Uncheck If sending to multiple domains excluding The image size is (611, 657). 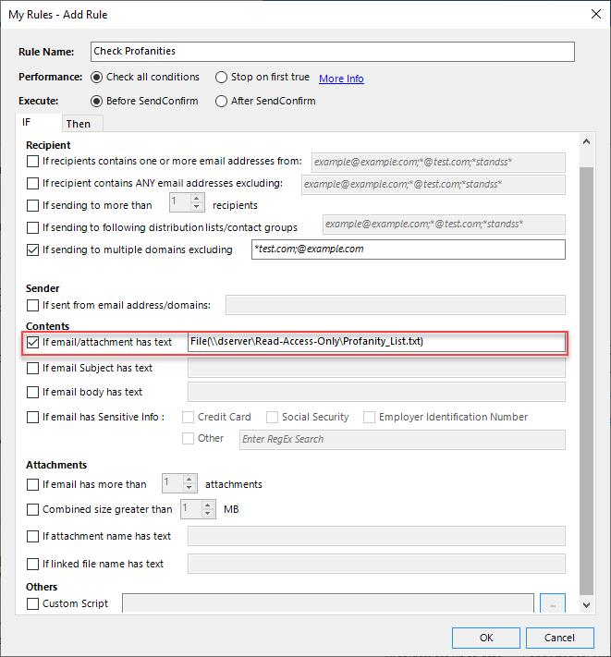(x=32, y=249)
